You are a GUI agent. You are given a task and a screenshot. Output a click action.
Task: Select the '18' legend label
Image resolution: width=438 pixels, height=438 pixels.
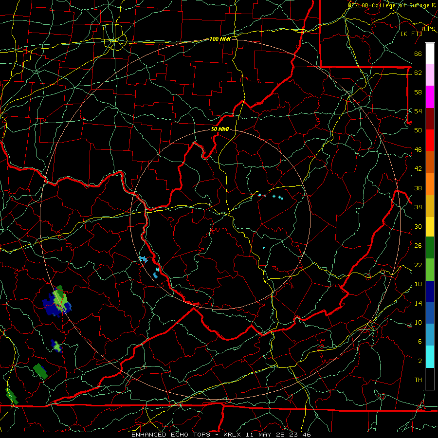418,284
